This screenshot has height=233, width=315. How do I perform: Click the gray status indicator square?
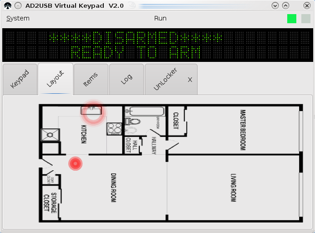pos(306,19)
